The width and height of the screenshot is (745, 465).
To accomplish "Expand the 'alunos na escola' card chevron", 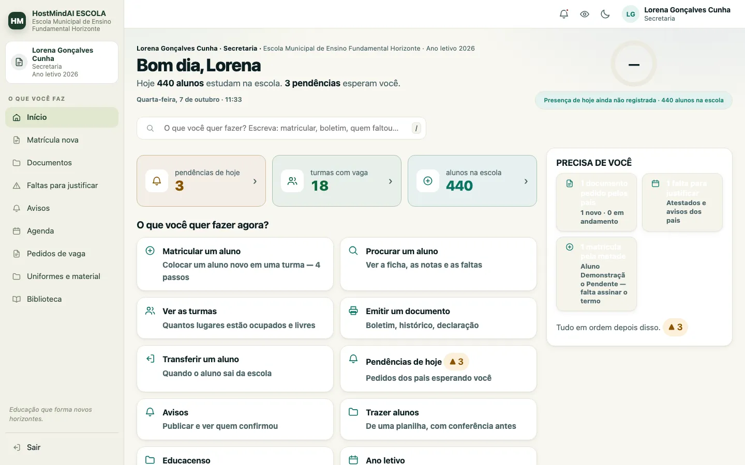I will tap(526, 181).
